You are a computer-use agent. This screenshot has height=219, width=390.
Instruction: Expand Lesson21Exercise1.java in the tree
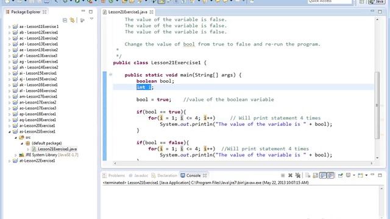point(28,149)
